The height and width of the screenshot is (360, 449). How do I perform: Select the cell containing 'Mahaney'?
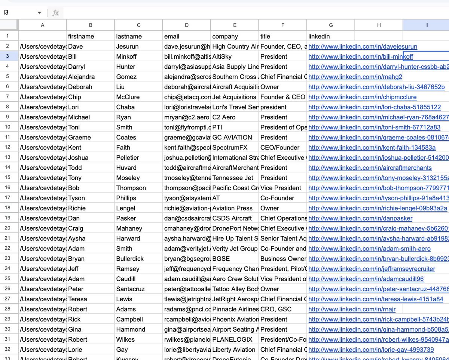tap(138, 228)
